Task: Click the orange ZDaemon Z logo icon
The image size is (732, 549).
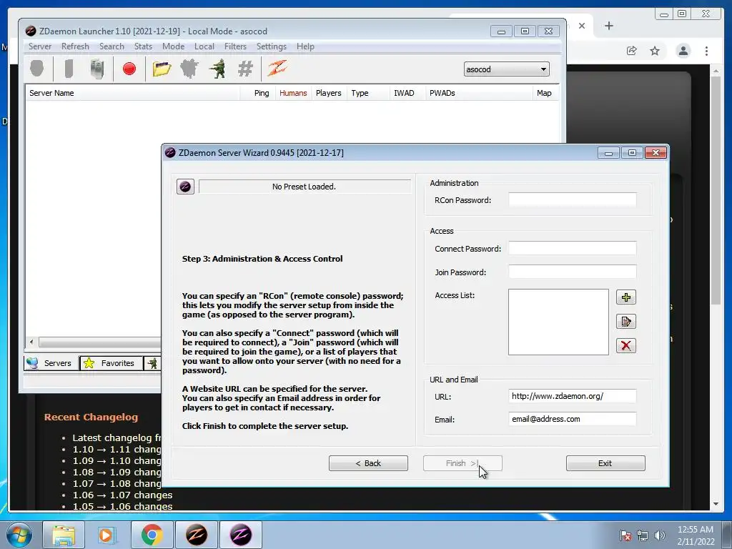Action: click(x=277, y=69)
